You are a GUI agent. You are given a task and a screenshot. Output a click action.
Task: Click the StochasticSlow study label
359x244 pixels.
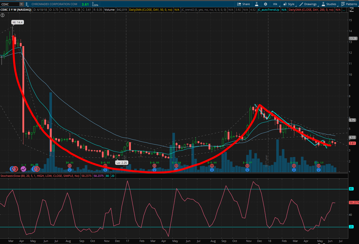(x=40, y=176)
